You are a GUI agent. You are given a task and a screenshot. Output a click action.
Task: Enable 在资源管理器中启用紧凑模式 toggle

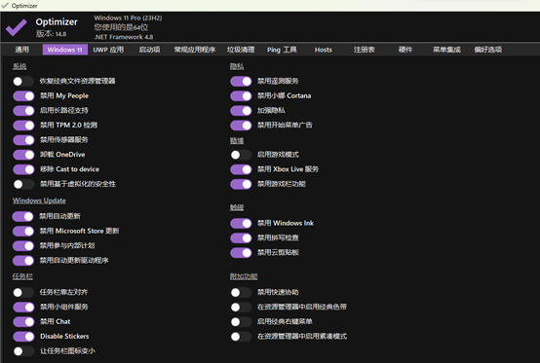(241, 337)
